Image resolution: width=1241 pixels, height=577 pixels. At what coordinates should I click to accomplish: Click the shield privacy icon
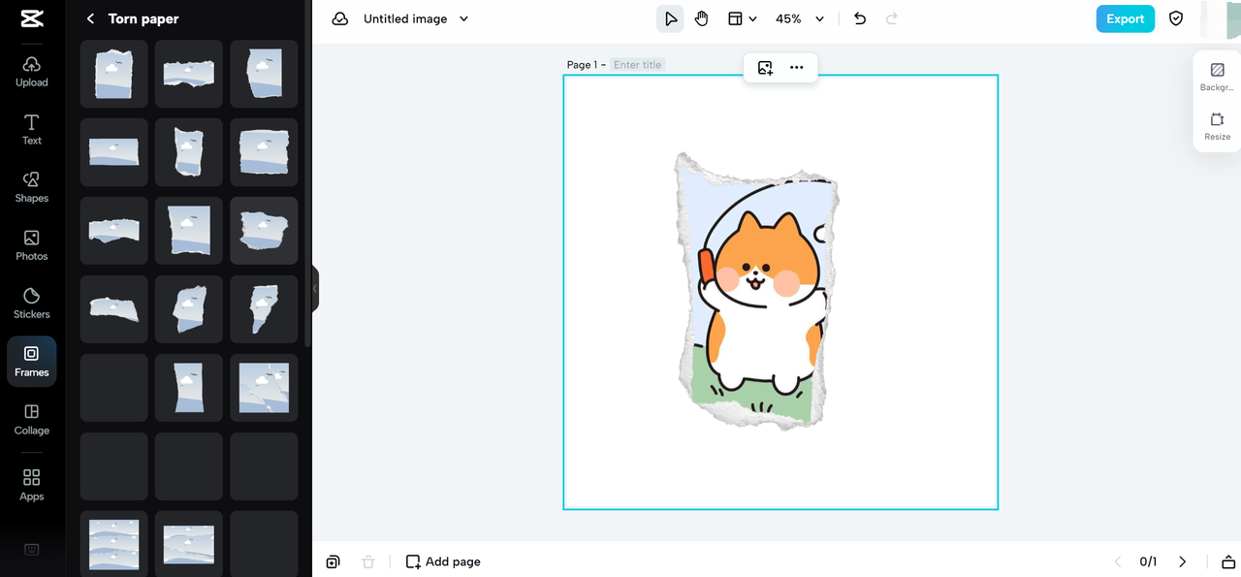[x=1176, y=18]
